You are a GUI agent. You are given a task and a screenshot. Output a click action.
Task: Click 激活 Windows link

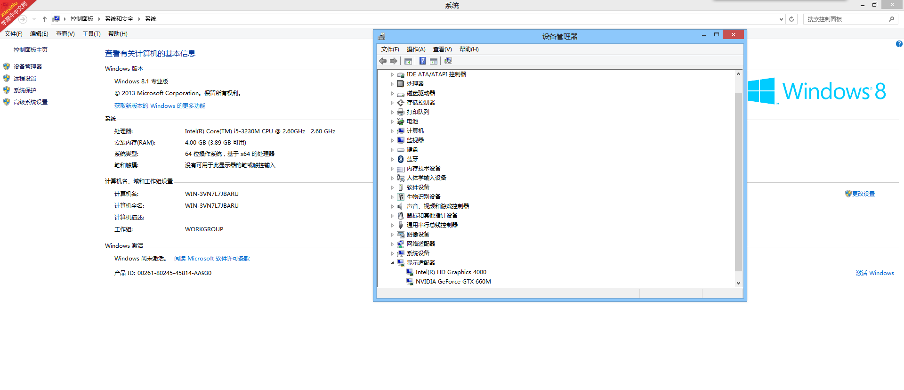click(875, 273)
